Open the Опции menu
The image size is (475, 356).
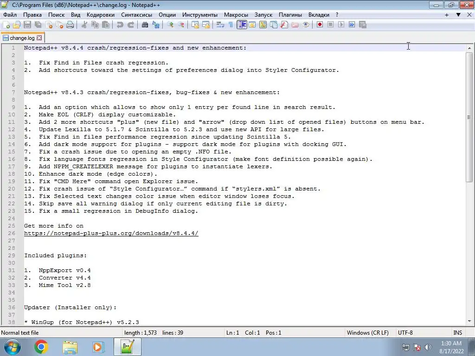[167, 15]
